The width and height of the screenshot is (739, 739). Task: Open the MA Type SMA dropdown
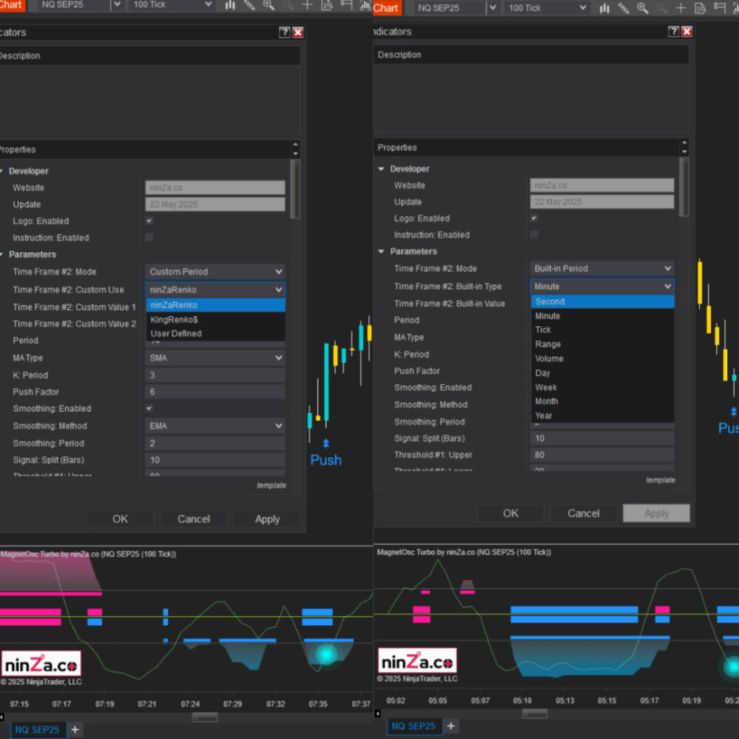coord(215,358)
